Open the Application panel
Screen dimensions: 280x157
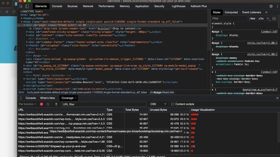tap(142, 6)
